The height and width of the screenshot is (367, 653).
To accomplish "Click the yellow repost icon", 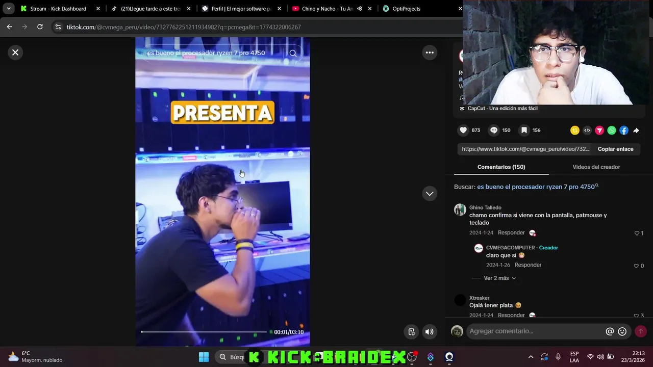I will tap(575, 130).
